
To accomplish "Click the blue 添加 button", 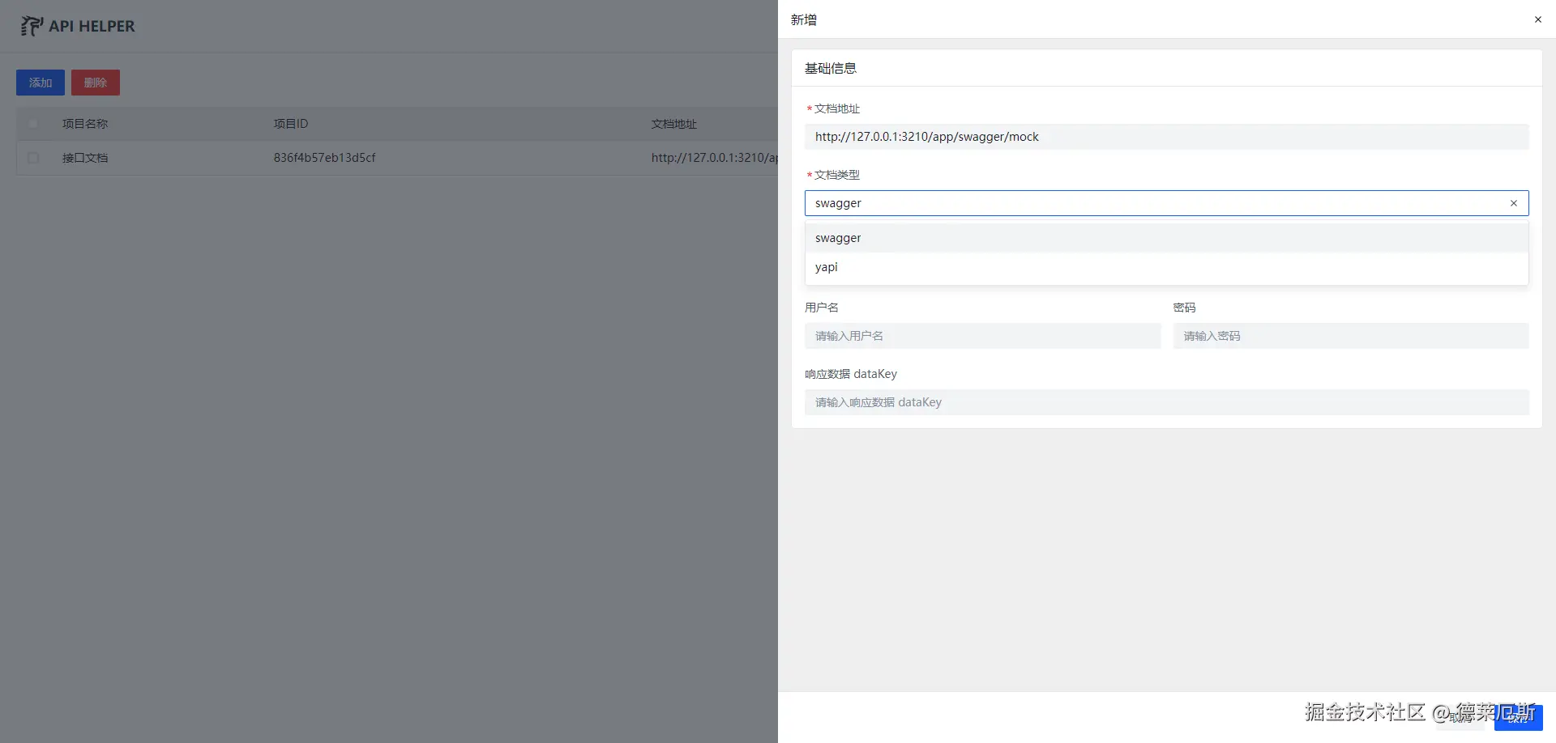I will (x=41, y=83).
